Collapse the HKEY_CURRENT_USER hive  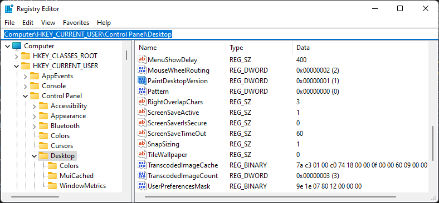point(17,66)
